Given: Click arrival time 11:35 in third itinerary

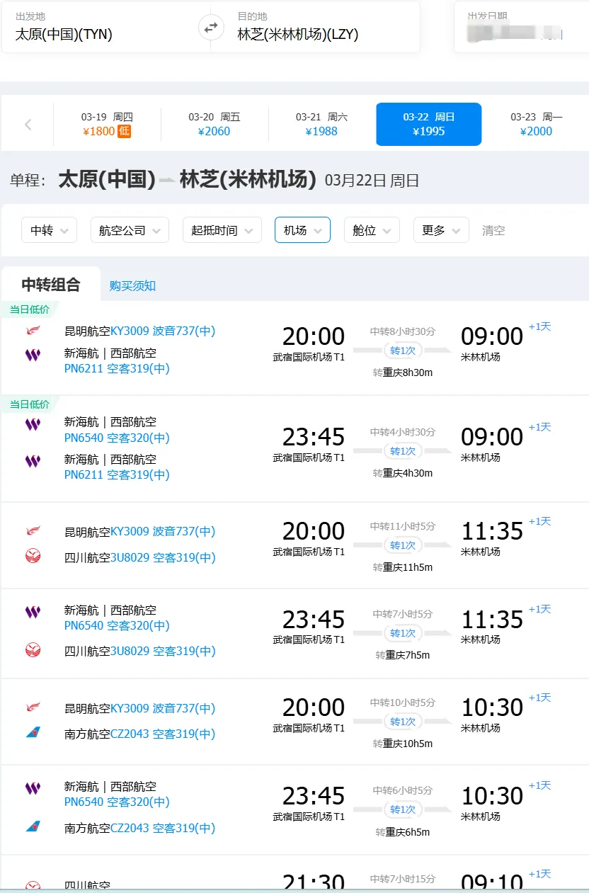Looking at the screenshot, I should pos(492,531).
